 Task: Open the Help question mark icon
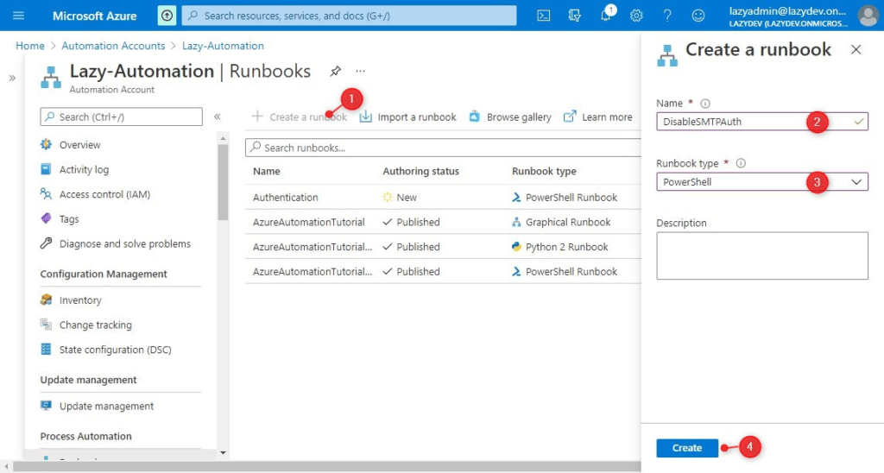(667, 16)
